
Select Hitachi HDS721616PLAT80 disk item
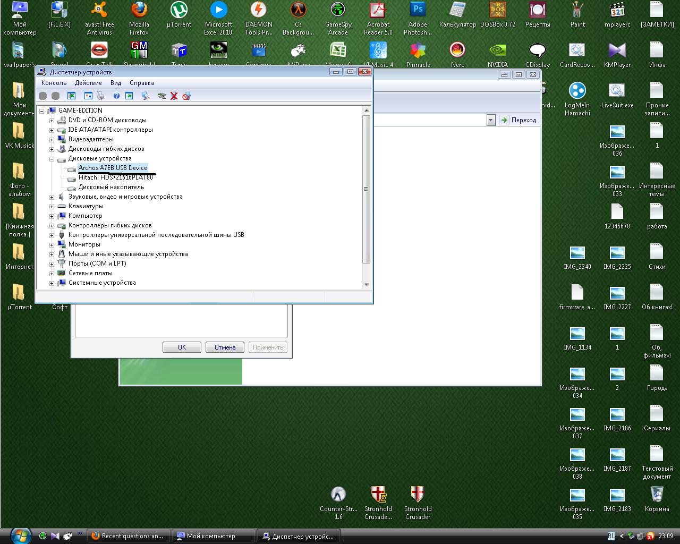116,177
